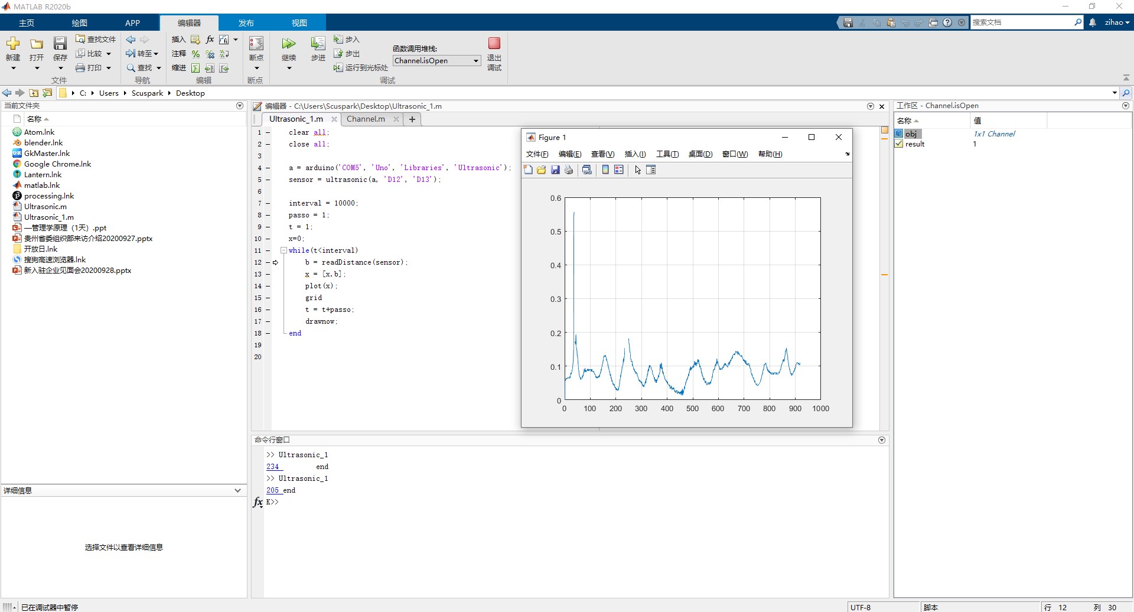
Task: Click in the 搜索文档 search field
Action: (x=1022, y=22)
